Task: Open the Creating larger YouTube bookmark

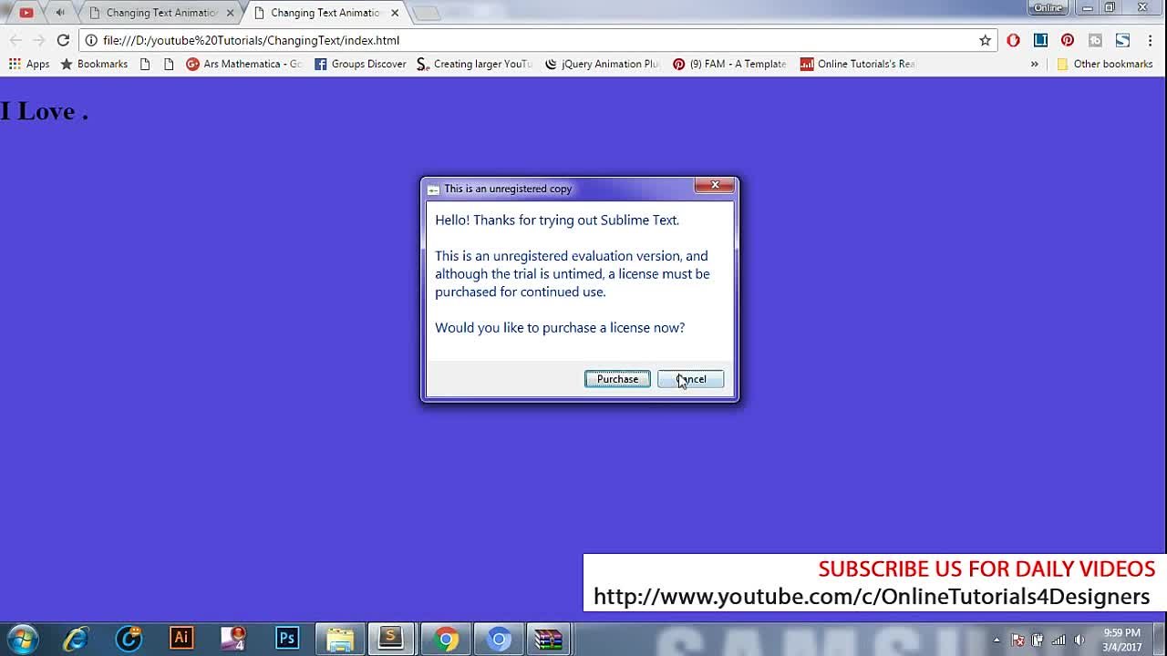Action: click(x=474, y=64)
